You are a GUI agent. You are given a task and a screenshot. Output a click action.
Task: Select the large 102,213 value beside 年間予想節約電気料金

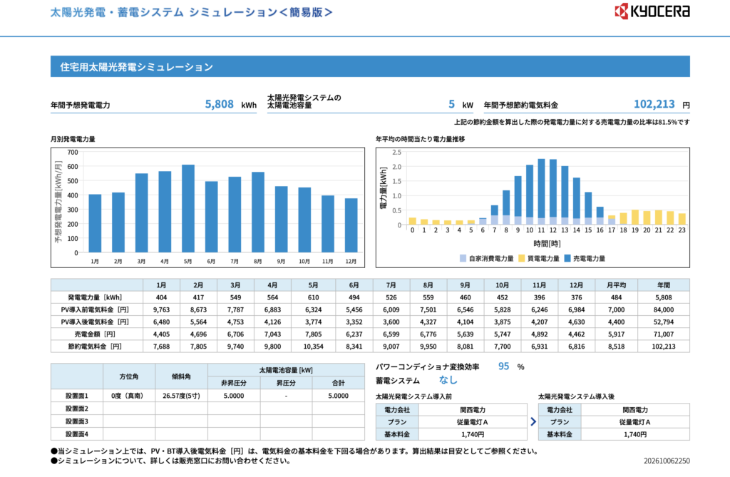654,104
